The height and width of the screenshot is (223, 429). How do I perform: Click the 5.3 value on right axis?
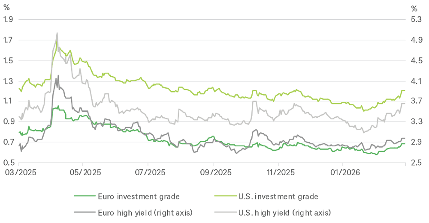[417, 19]
